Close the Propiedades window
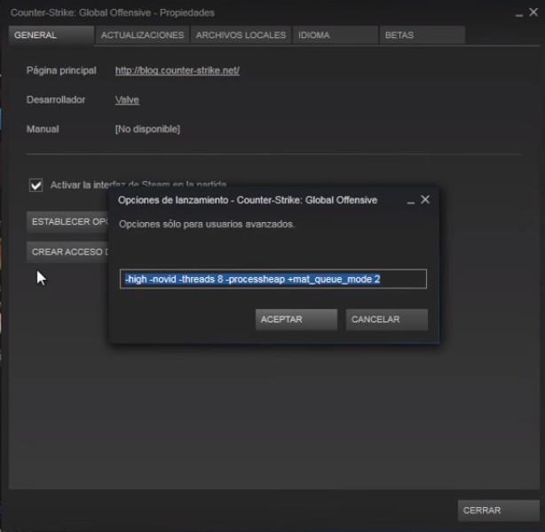The height and width of the screenshot is (532, 545). 533,12
